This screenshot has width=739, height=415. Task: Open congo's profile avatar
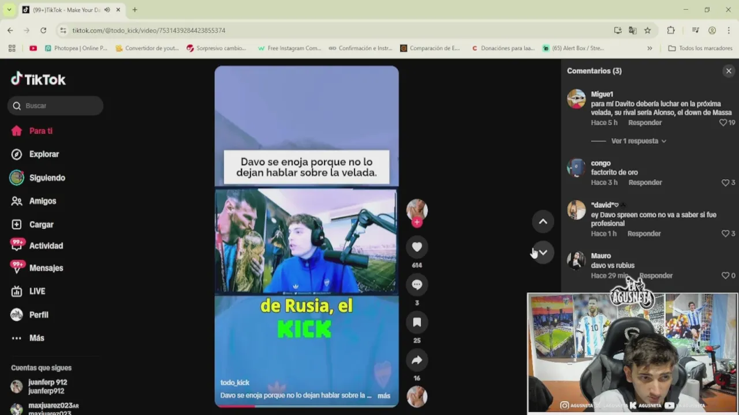click(576, 168)
